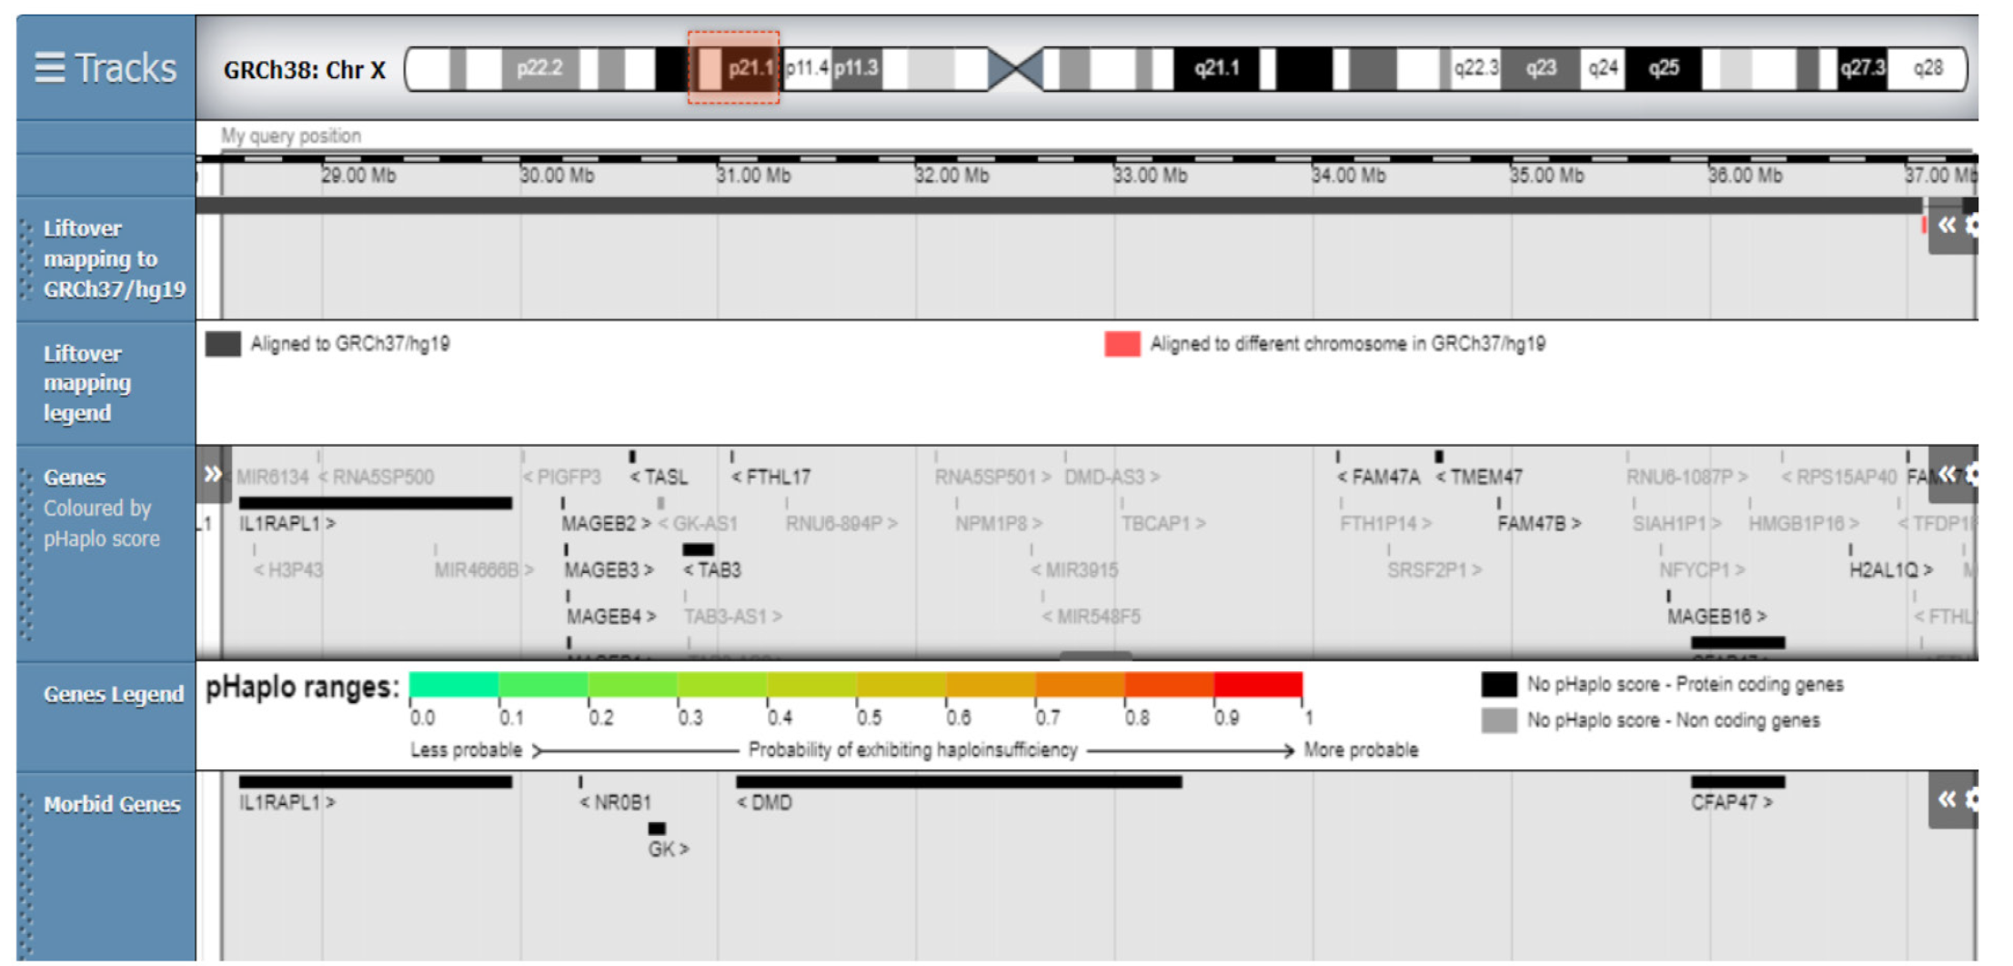Grab the dotted handle beside Liftover mapping to GRCh37/hg19
Image resolution: width=2013 pixels, height=966 pixels.
click(25, 259)
